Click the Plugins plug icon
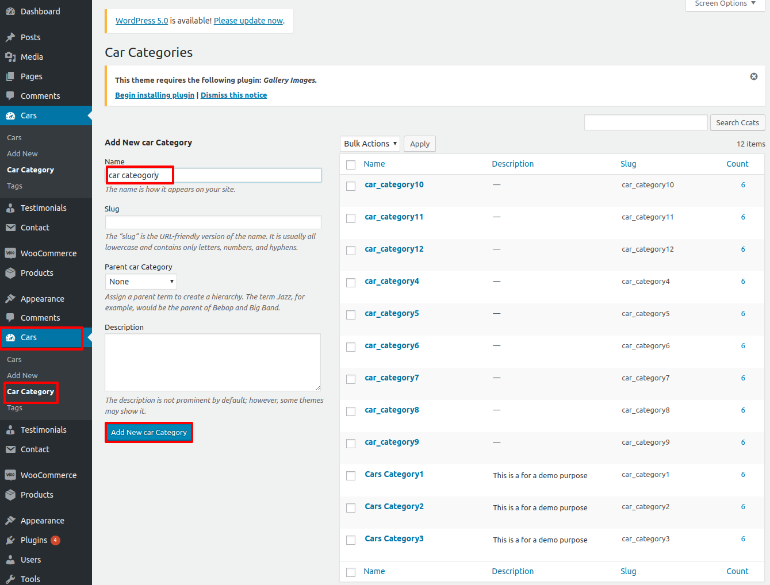 (x=10, y=540)
